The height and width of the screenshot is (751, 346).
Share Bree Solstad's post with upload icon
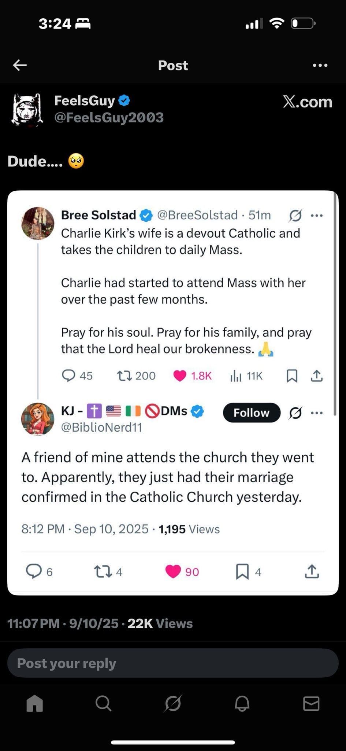coord(317,376)
